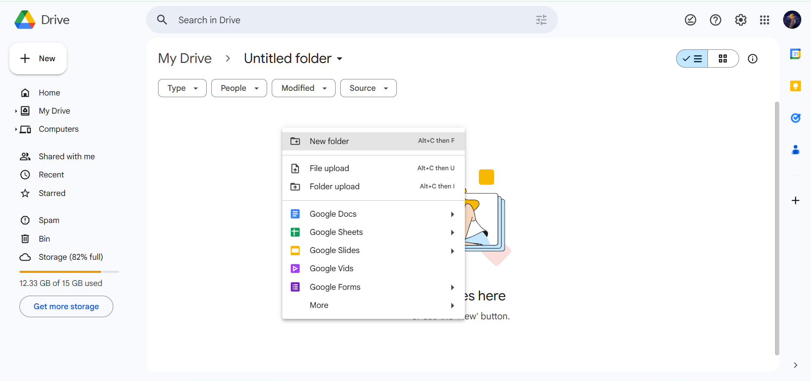
Task: Go to My Drive breadcrumb
Action: (x=185, y=59)
